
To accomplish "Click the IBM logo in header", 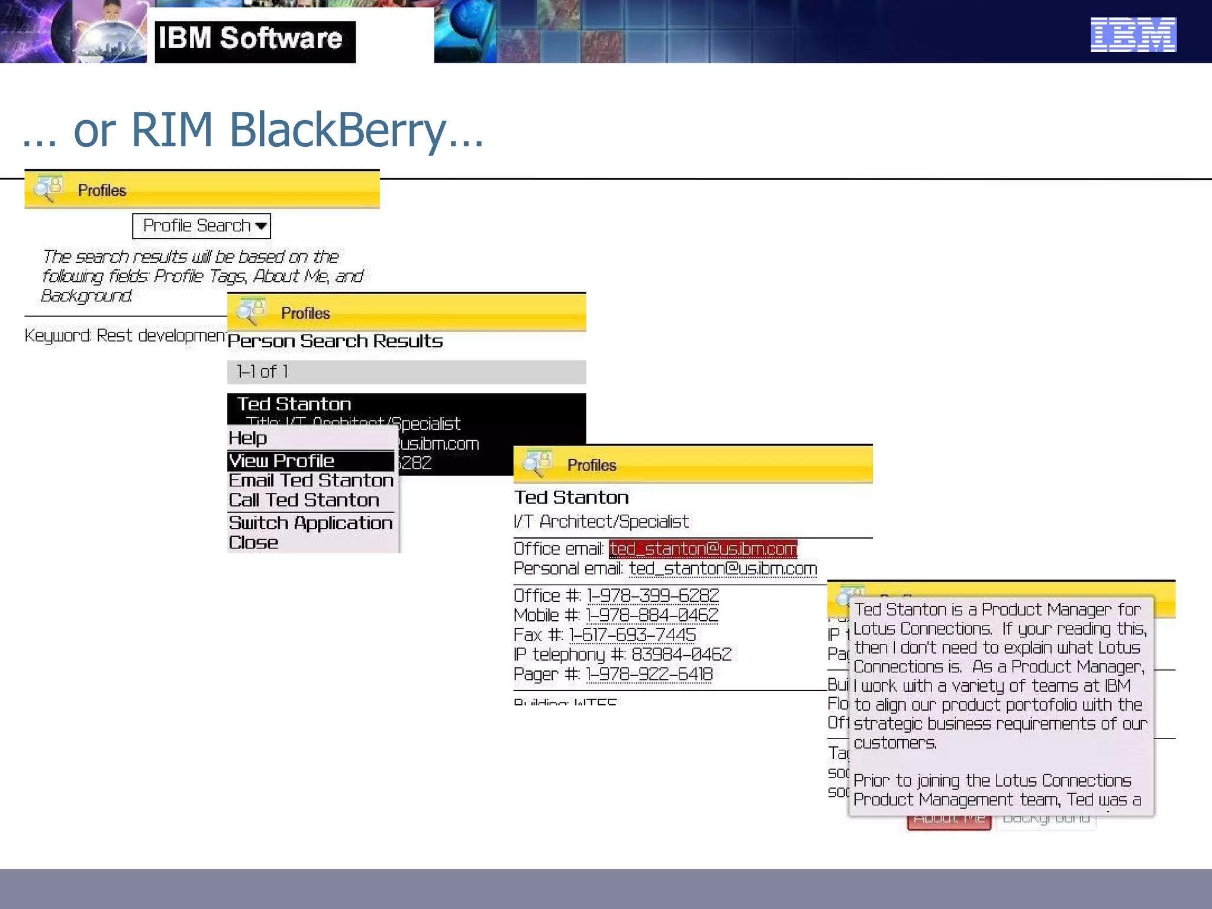I will point(1133,35).
